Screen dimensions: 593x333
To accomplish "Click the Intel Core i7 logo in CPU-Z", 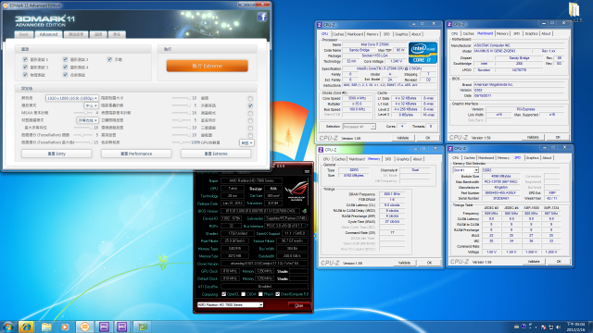I will tap(423, 53).
